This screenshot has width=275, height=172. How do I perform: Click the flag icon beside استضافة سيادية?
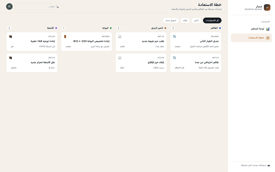[269, 166]
